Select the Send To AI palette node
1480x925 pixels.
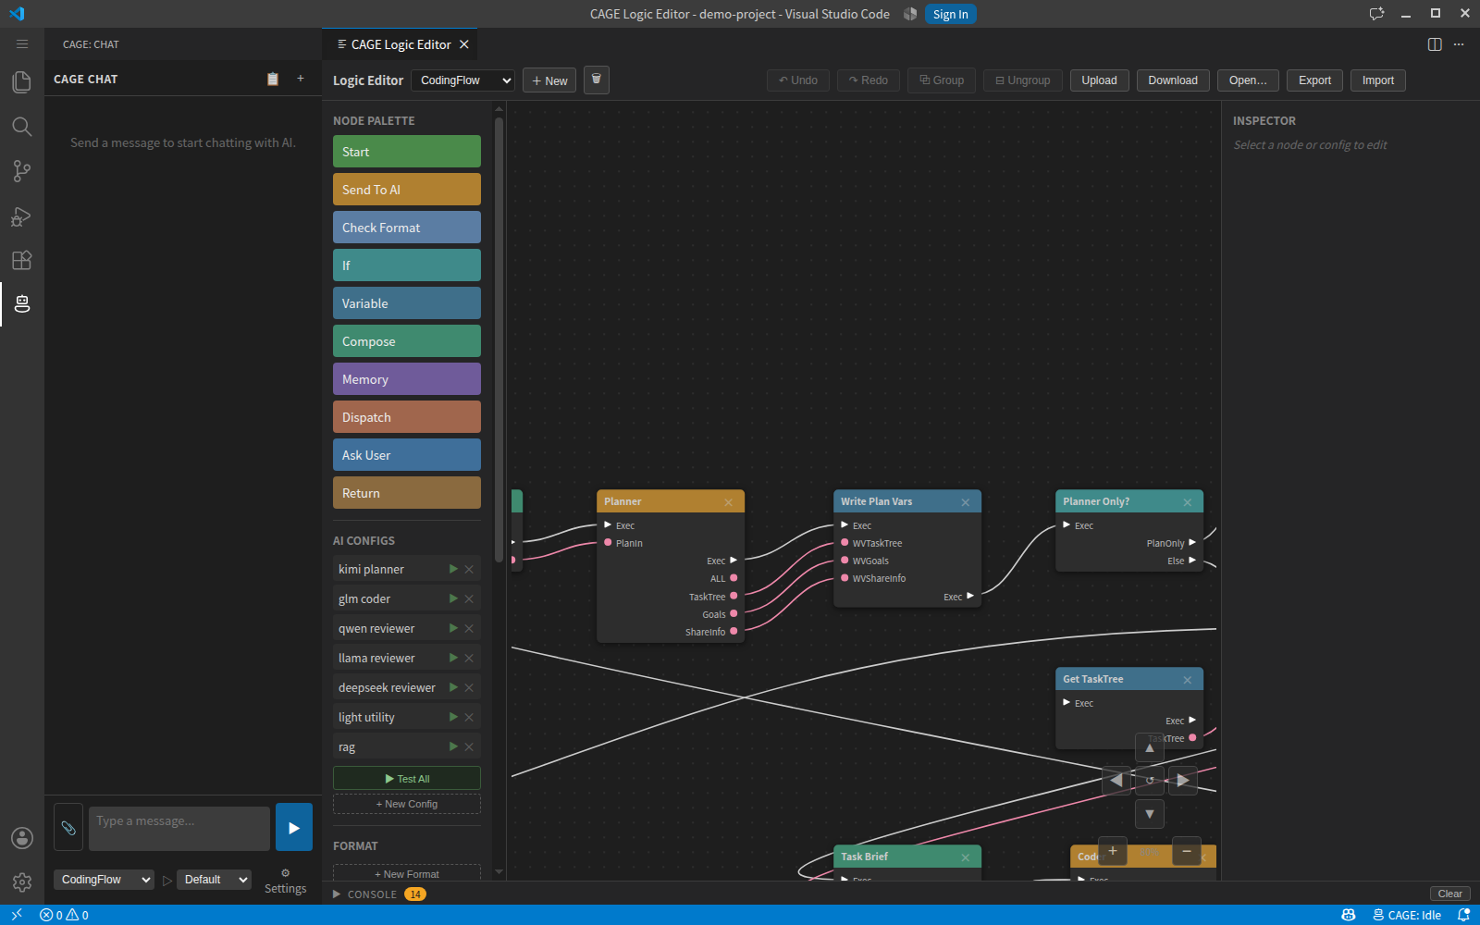coord(407,190)
